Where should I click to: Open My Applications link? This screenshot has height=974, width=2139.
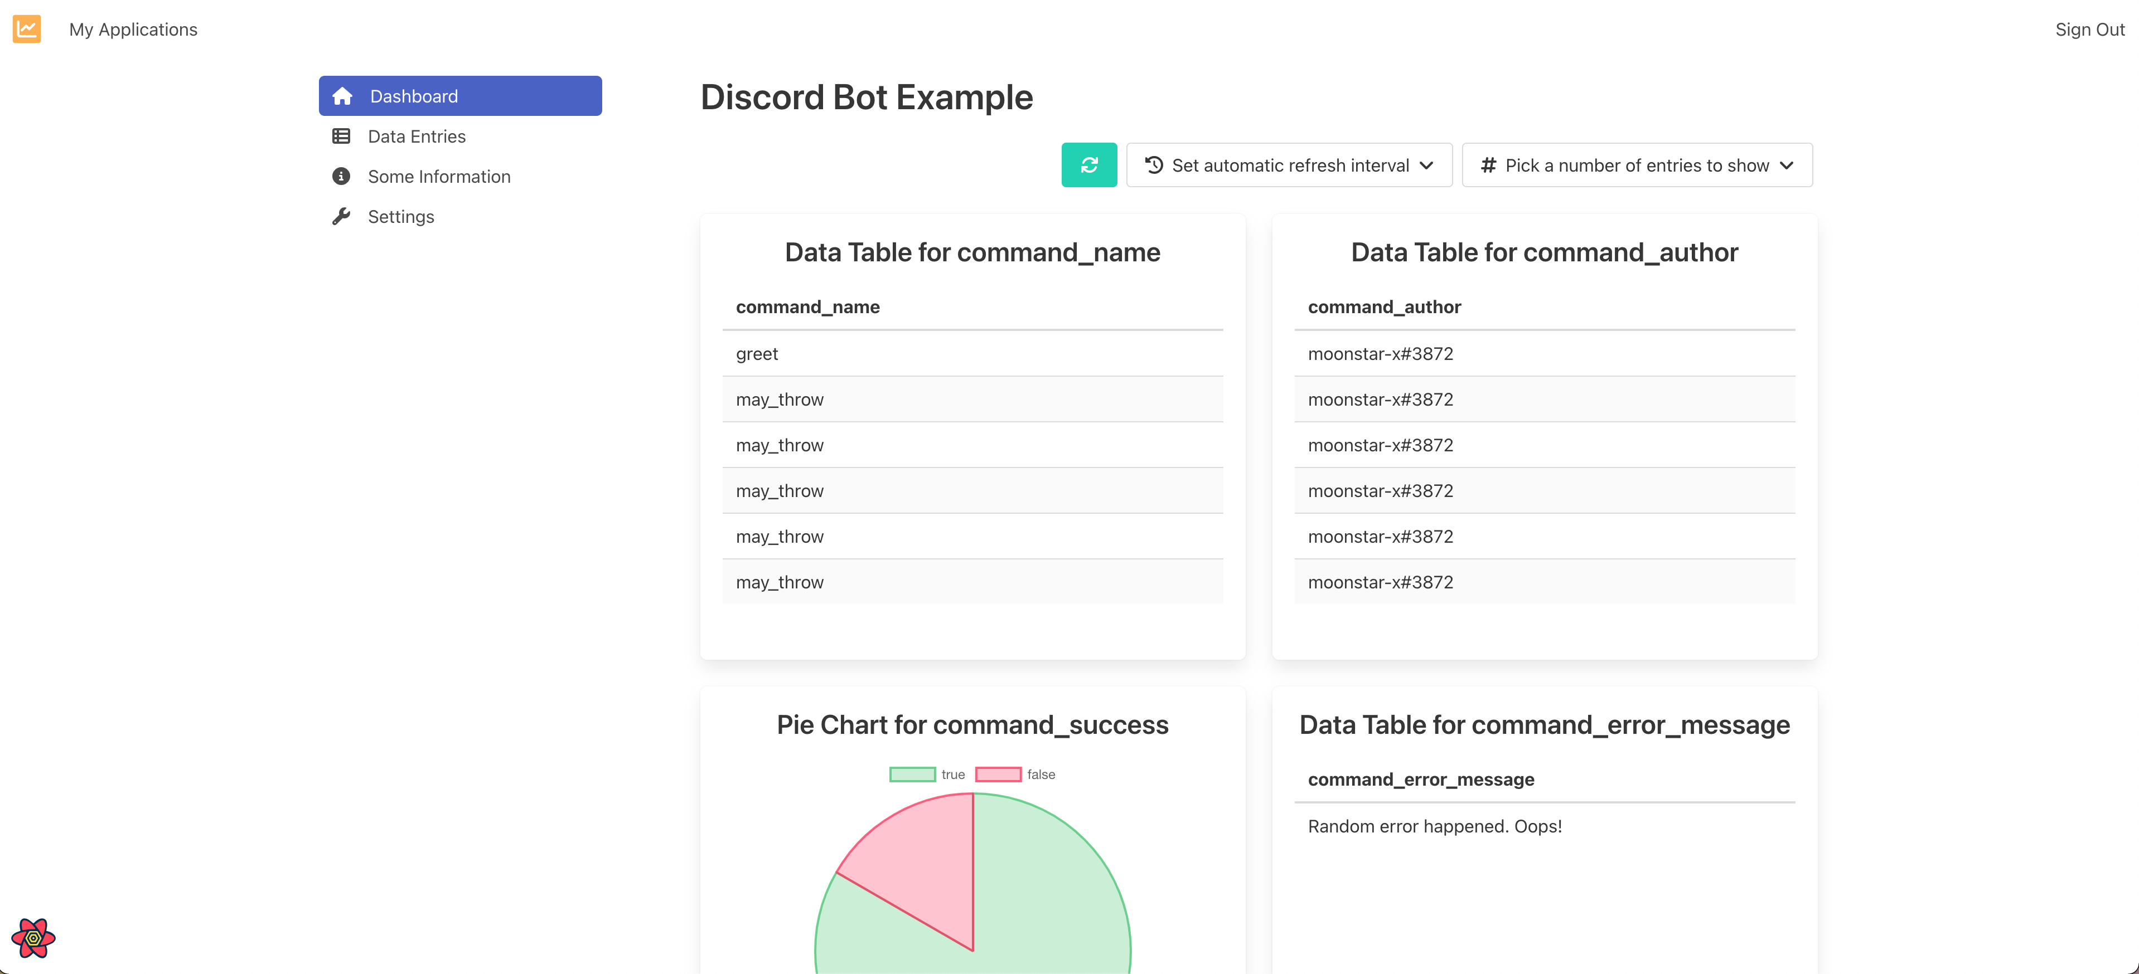point(133,29)
